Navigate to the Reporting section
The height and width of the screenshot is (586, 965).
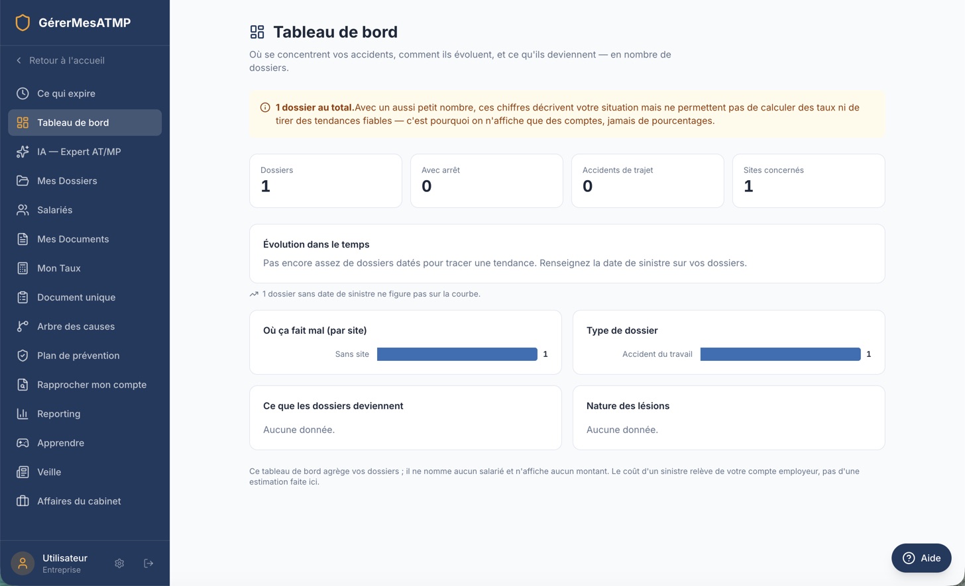click(x=85, y=414)
